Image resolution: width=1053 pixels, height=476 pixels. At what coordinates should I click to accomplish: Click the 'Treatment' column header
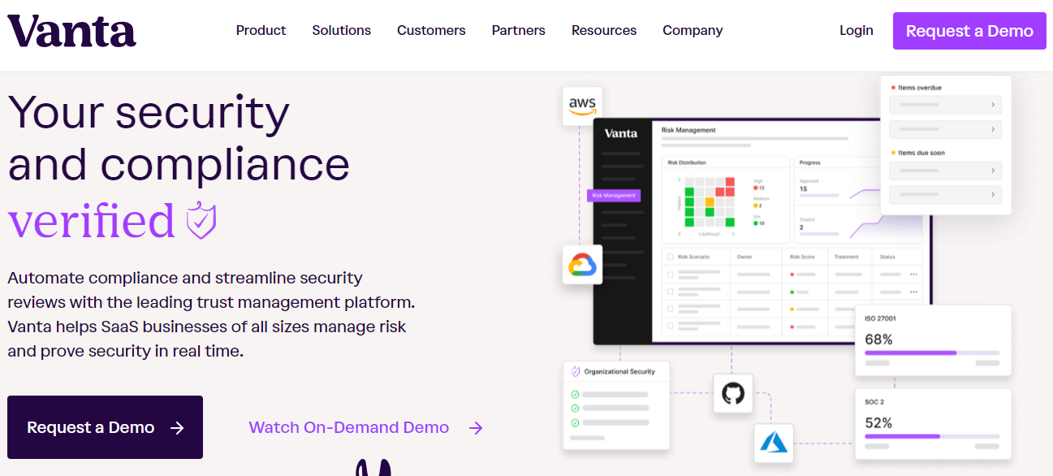click(x=846, y=257)
